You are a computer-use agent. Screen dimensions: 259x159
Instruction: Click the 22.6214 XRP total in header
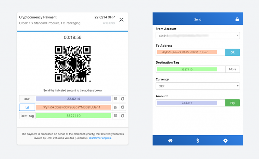pos(104,17)
